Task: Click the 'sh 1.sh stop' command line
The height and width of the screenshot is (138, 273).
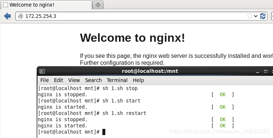Action: click(x=88, y=88)
